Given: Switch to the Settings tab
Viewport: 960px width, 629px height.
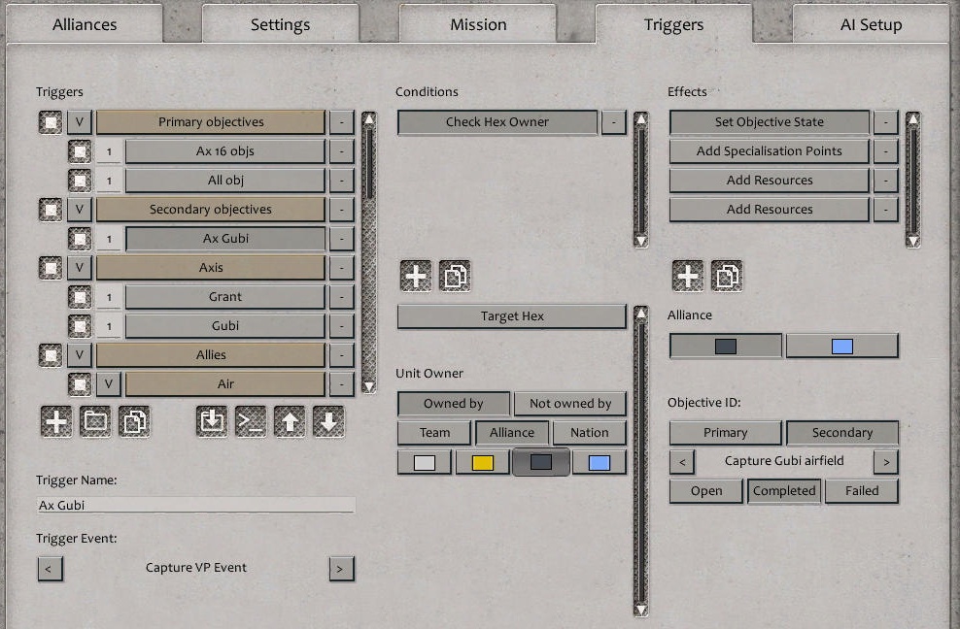Looking at the screenshot, I should (281, 24).
